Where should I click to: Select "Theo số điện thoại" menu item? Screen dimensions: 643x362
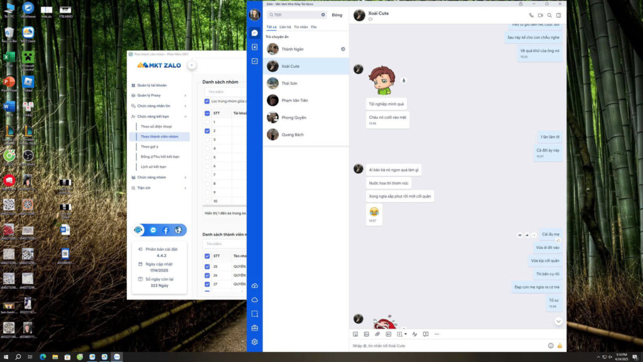(155, 126)
